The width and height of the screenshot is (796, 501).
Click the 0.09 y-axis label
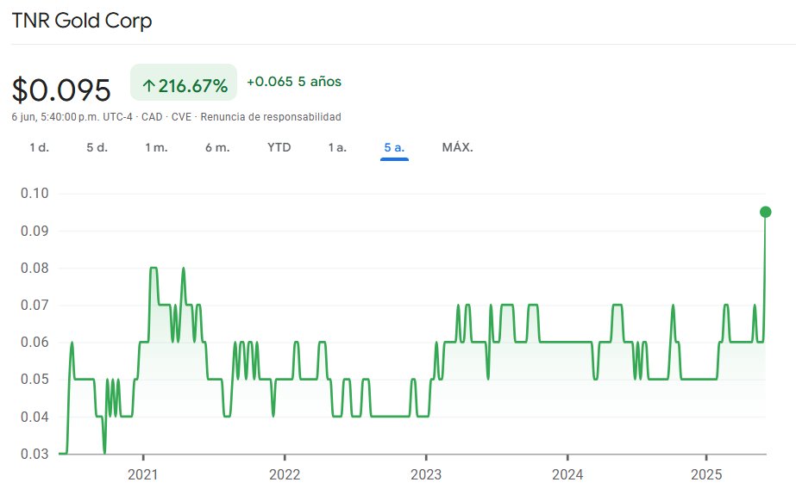point(34,231)
